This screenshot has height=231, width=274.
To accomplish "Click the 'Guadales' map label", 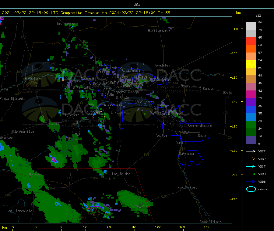I will coord(163,65).
